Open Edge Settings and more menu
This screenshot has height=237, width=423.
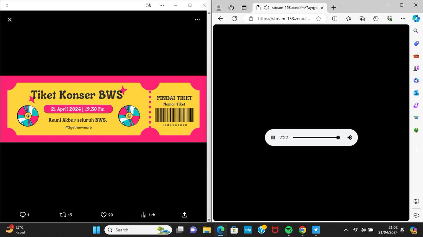(x=403, y=19)
